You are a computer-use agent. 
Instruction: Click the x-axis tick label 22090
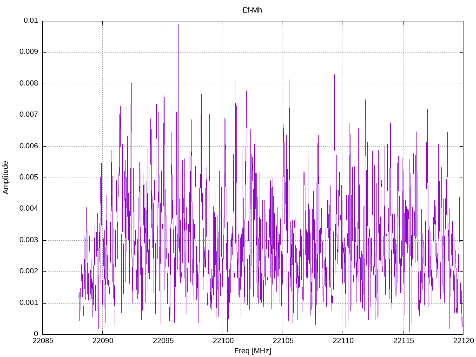point(103,341)
